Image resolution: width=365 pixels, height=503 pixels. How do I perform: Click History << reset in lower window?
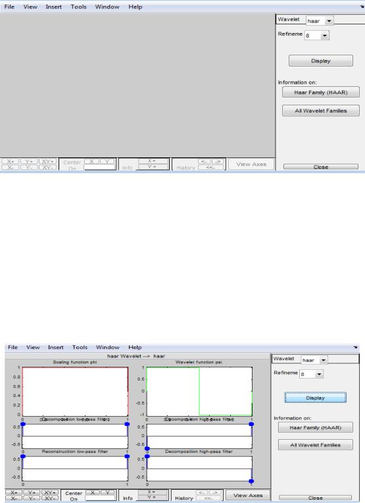pos(208,498)
